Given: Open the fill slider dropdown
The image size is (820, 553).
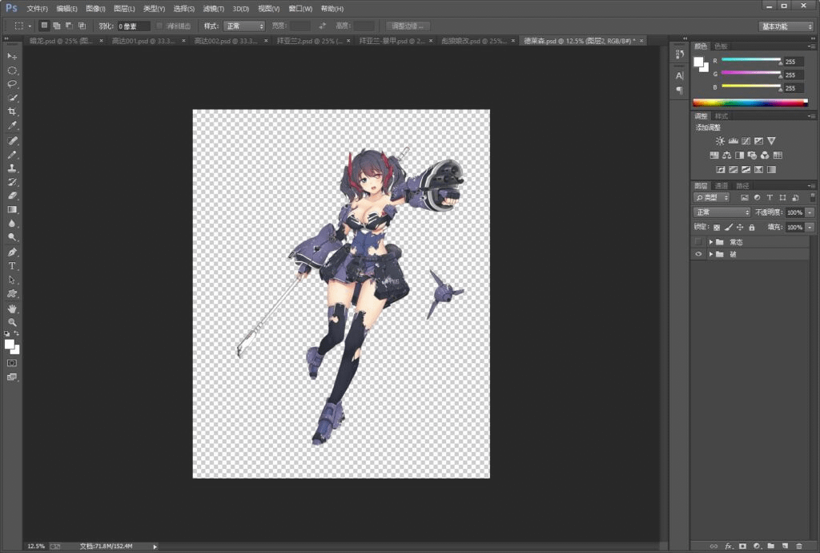Looking at the screenshot, I should [810, 227].
